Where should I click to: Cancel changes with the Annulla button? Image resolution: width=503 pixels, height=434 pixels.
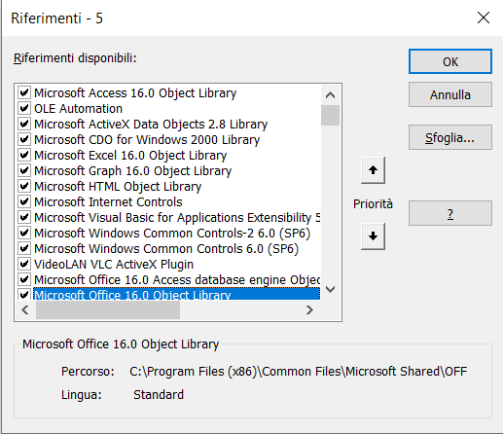450,94
